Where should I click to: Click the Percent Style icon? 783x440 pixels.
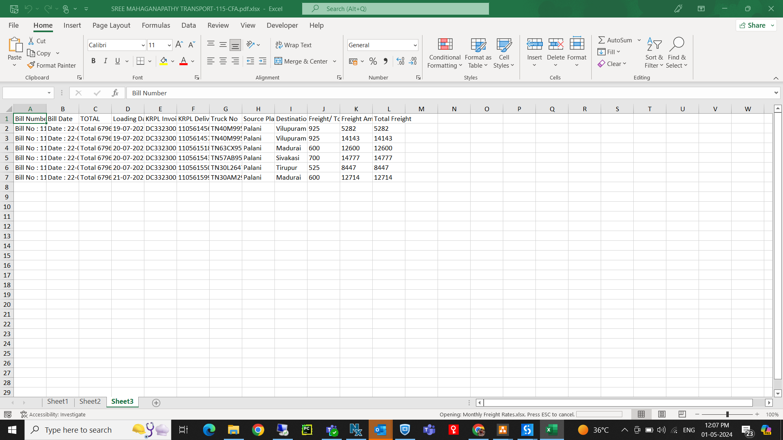click(x=373, y=61)
